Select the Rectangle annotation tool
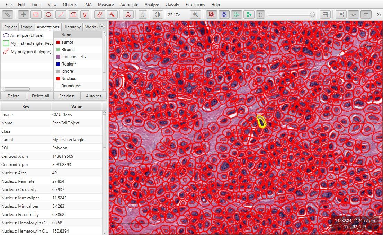The width and height of the screenshot is (383, 235). [36, 15]
